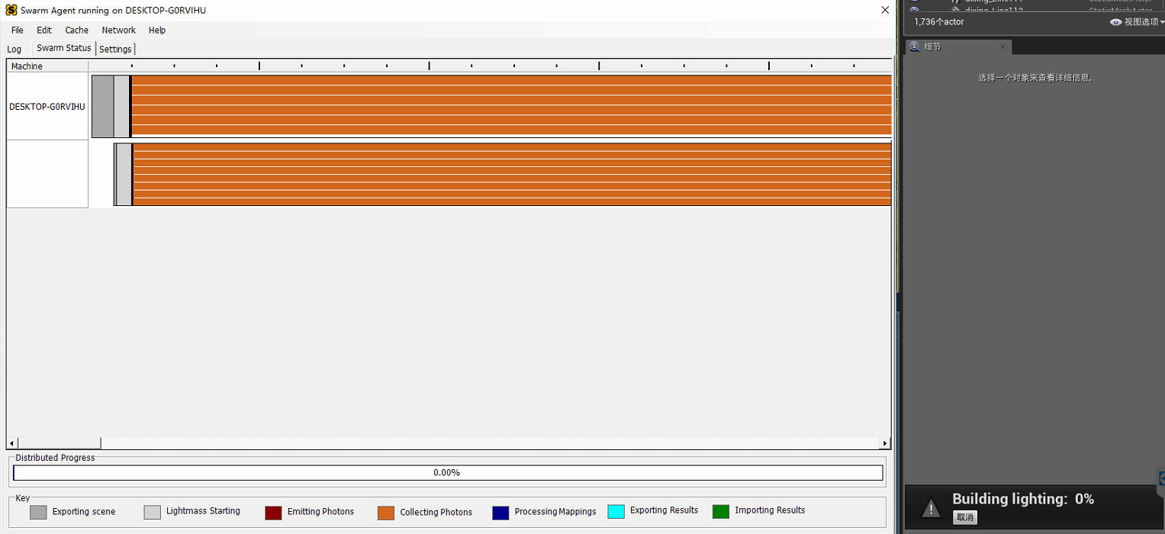
Task: Click the right scroll arrow of the horizontal scrollbar
Action: [x=885, y=443]
